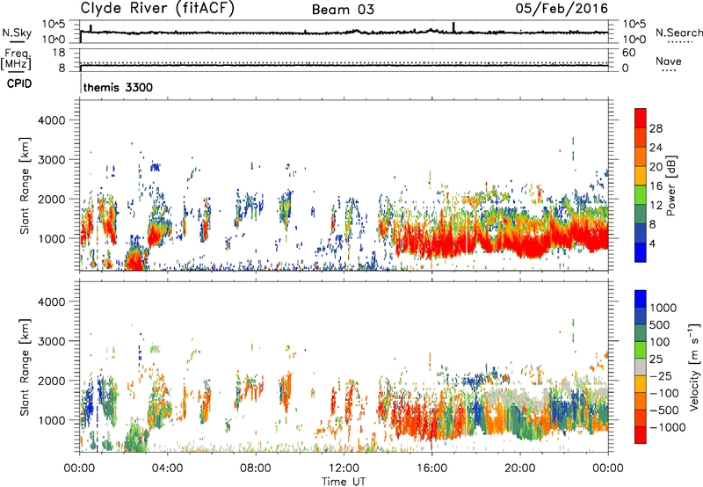Click the blue bottom of power colorbar
This screenshot has width=703, height=487.
pos(641,252)
